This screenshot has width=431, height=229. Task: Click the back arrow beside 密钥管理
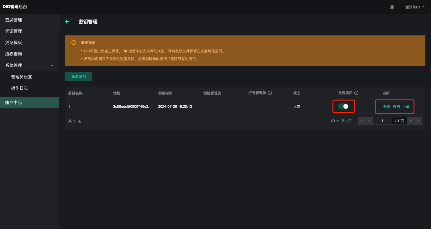click(x=67, y=22)
